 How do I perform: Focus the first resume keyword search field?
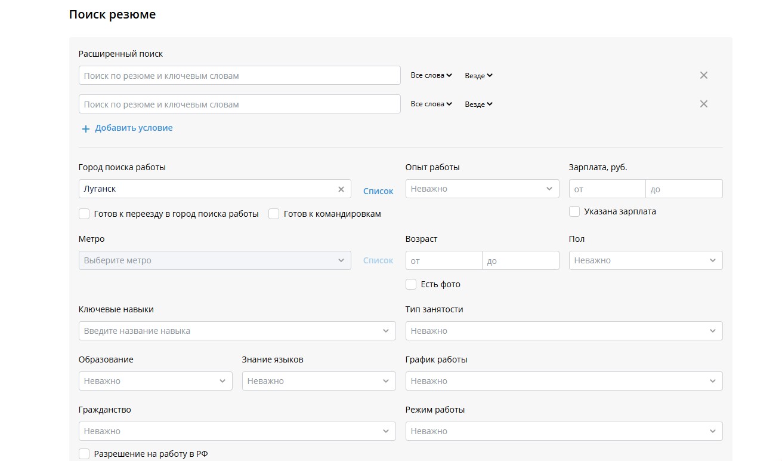(239, 76)
